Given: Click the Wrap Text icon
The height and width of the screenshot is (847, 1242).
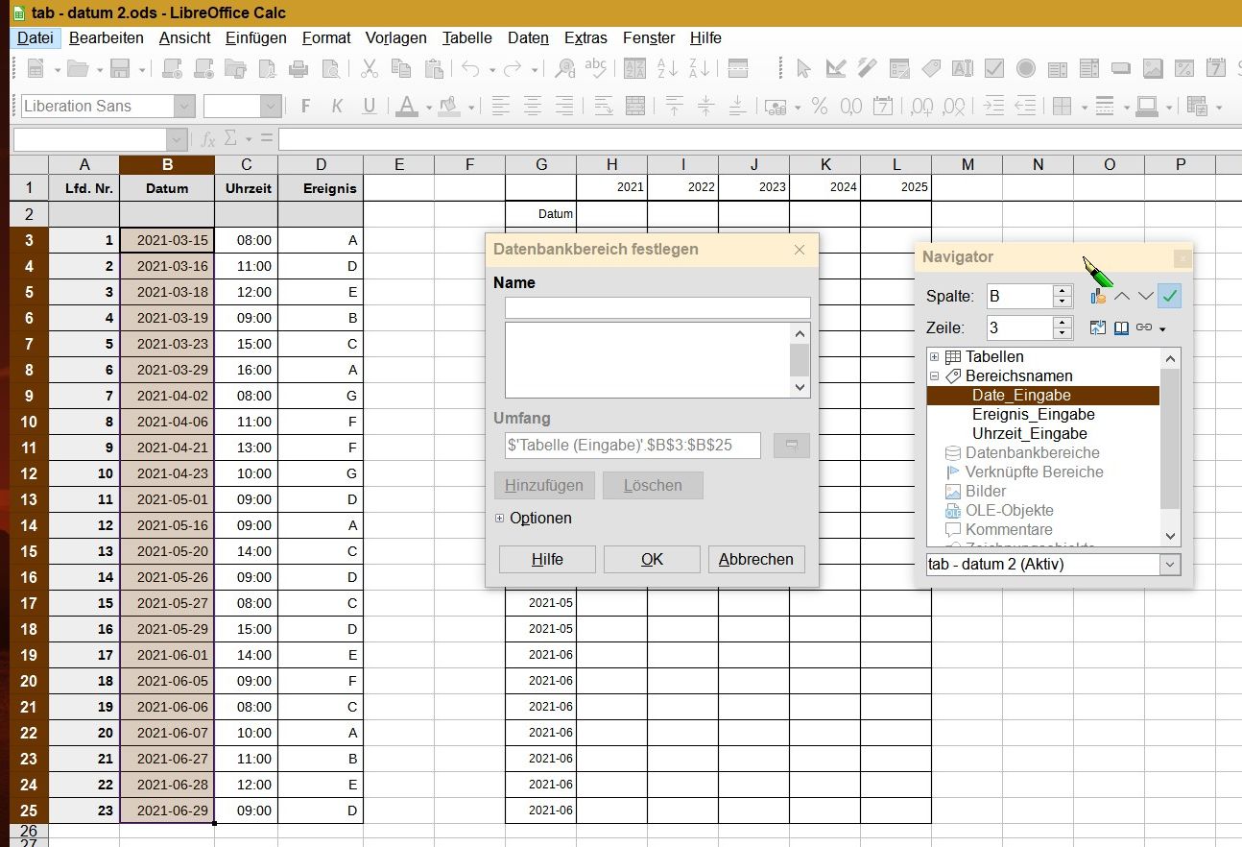Looking at the screenshot, I should coord(604,106).
